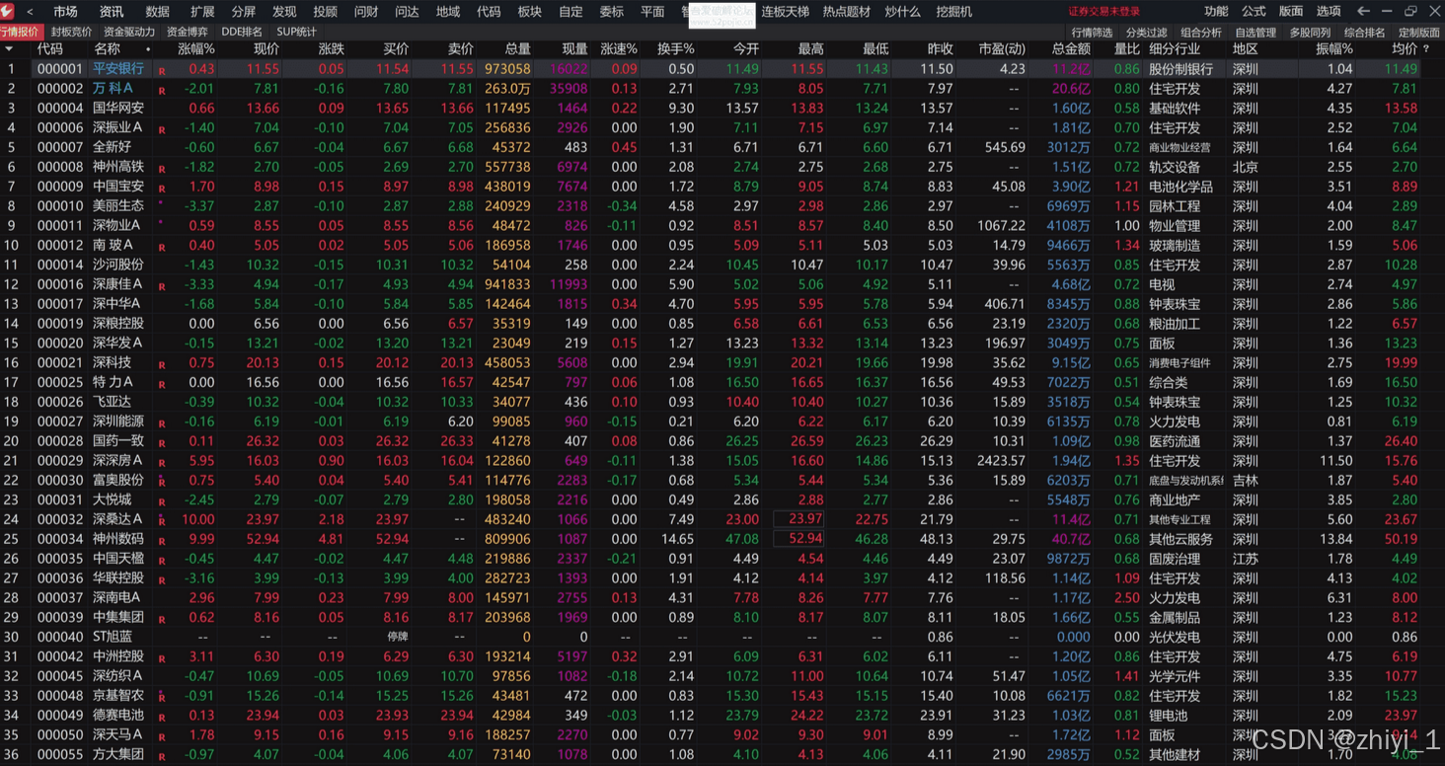Viewport: 1445px width, 766px height.
Task: Open the 投顾 menu item
Action: point(325,12)
